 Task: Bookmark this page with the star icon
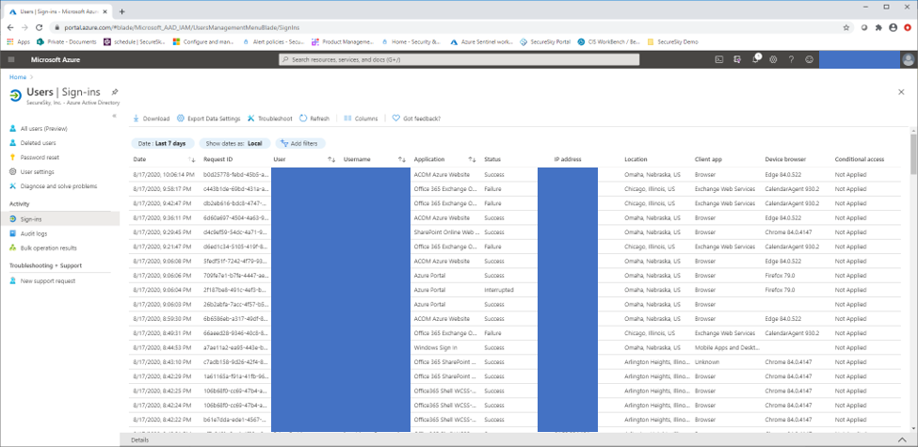[x=846, y=27]
